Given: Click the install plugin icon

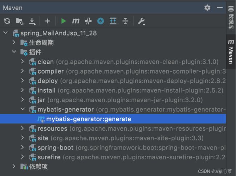Looking at the screenshot, I should click(x=33, y=91).
